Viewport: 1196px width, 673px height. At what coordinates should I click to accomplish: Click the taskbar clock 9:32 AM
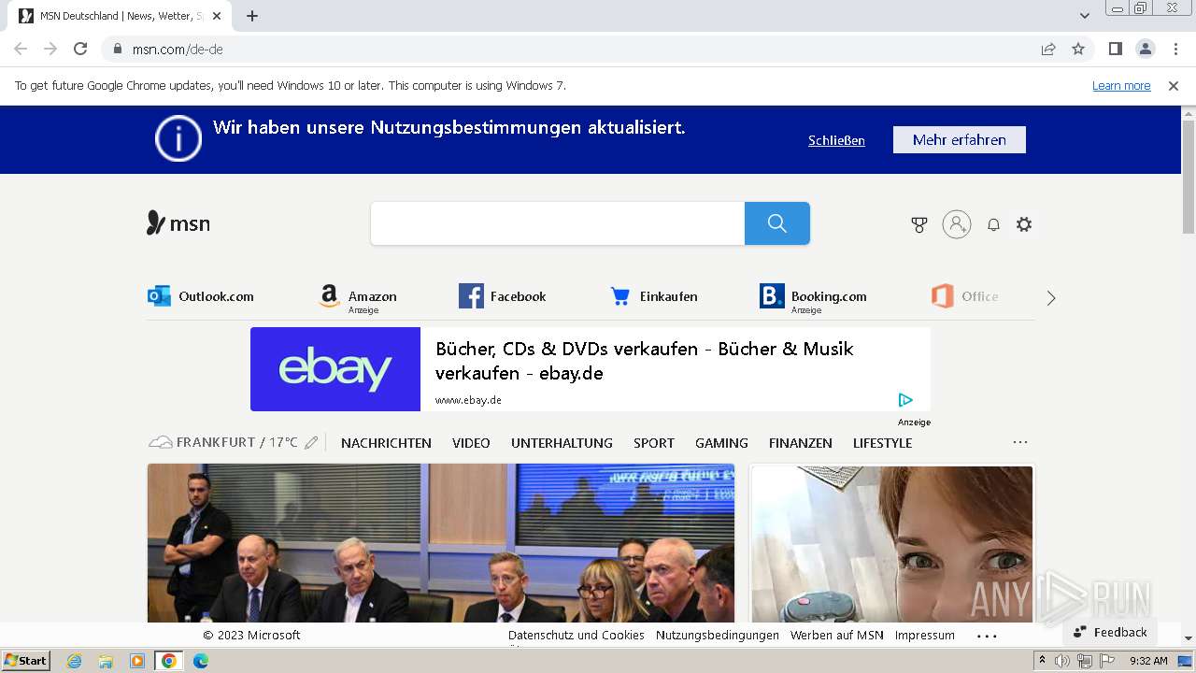click(x=1148, y=661)
